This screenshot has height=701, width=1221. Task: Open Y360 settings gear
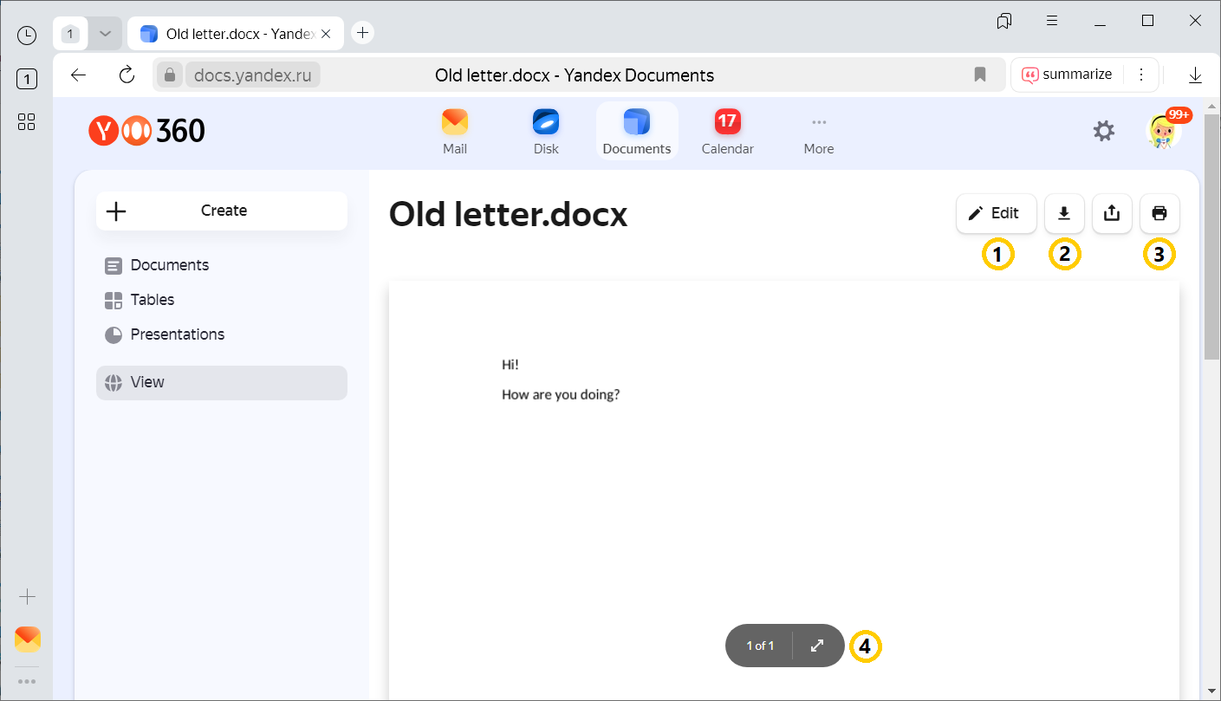tap(1104, 131)
